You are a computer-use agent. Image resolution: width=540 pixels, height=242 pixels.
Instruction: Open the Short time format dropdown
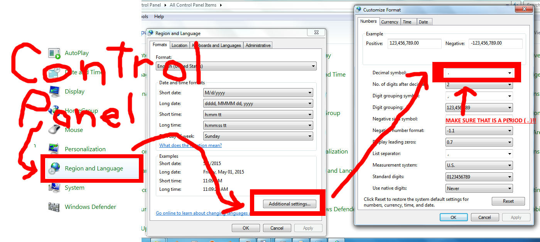point(258,114)
